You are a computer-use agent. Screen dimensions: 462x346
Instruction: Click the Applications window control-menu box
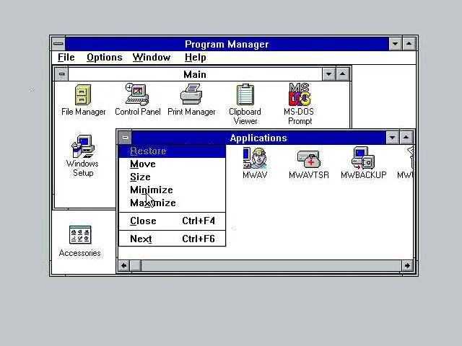click(x=125, y=138)
